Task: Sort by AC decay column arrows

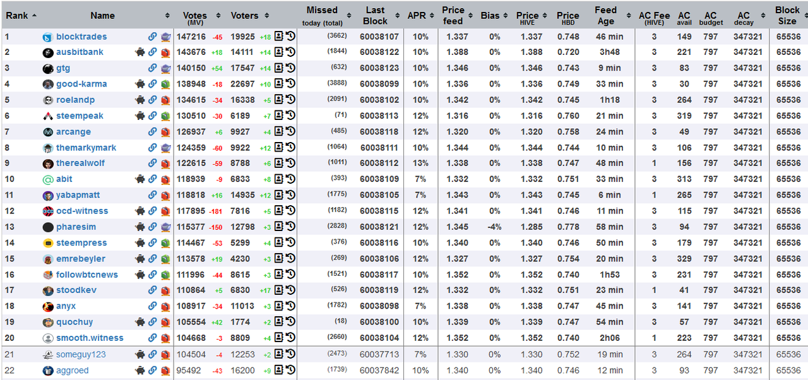Action: [x=764, y=16]
